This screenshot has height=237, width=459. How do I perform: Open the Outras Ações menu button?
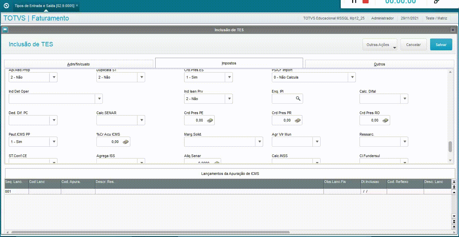pos(380,45)
